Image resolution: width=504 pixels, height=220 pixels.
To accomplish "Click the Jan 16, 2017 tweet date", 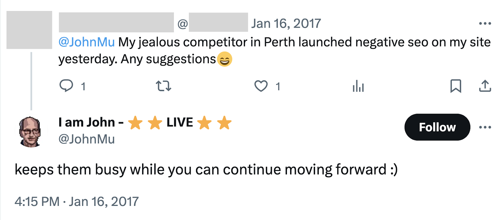I will pos(286,23).
